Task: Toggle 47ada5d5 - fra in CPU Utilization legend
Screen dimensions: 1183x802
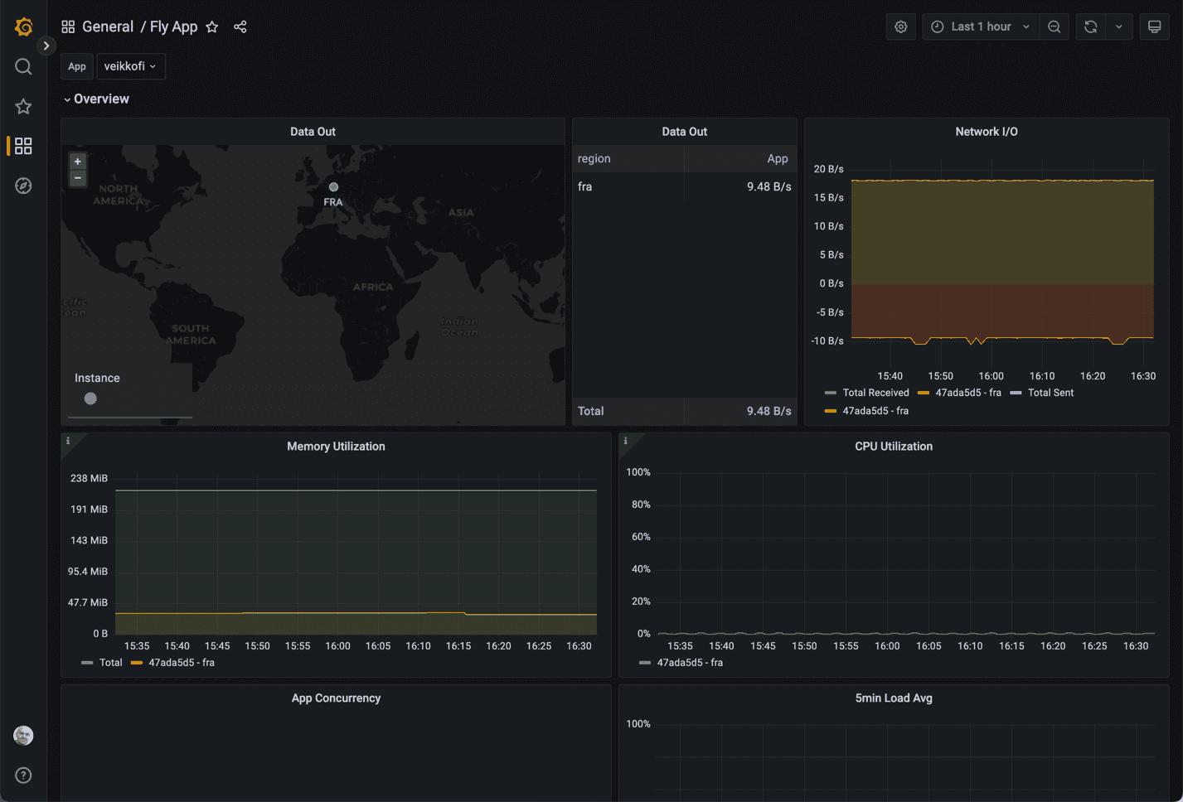Action: [x=690, y=663]
